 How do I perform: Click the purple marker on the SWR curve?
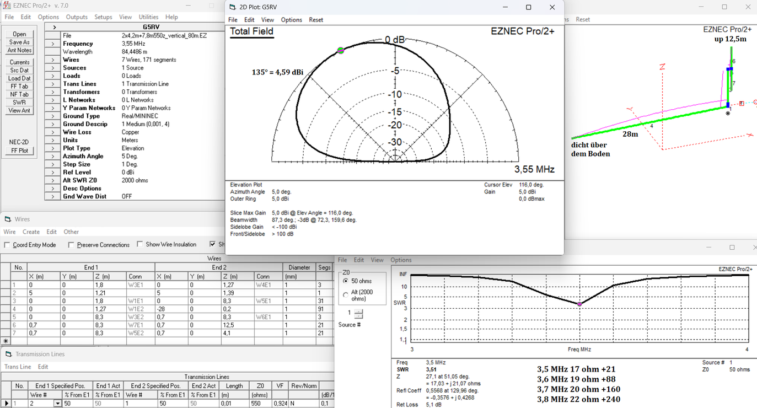pyautogui.click(x=579, y=304)
